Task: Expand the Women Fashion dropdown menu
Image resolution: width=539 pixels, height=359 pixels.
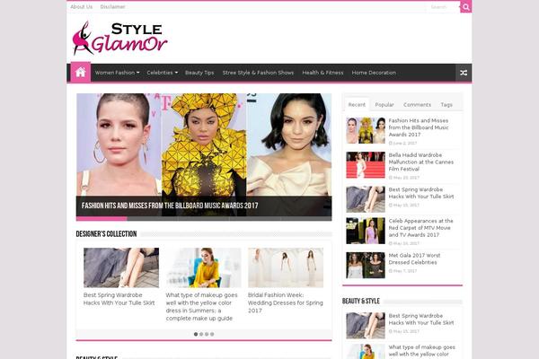Action: (117, 73)
